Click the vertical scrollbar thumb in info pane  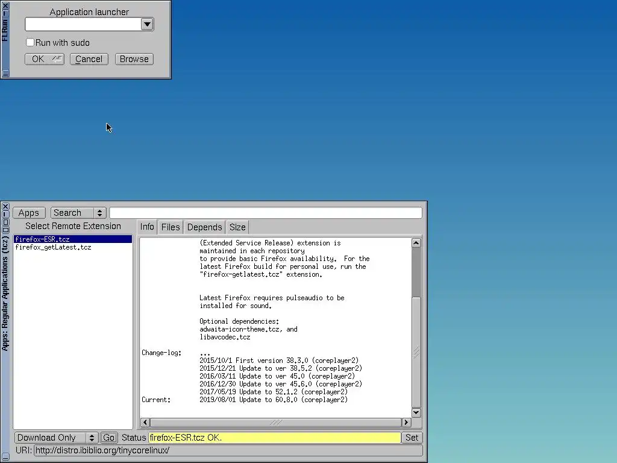click(416, 352)
